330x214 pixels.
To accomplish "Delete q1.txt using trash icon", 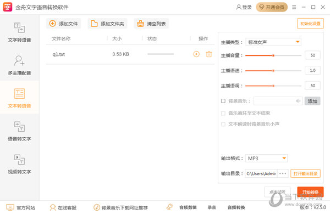I will (x=209, y=54).
